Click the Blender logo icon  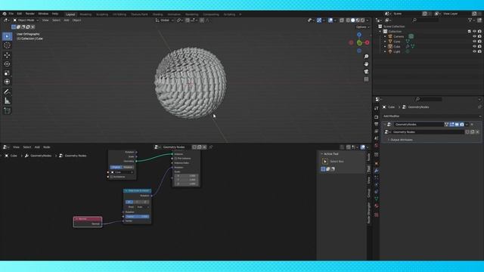click(x=5, y=14)
